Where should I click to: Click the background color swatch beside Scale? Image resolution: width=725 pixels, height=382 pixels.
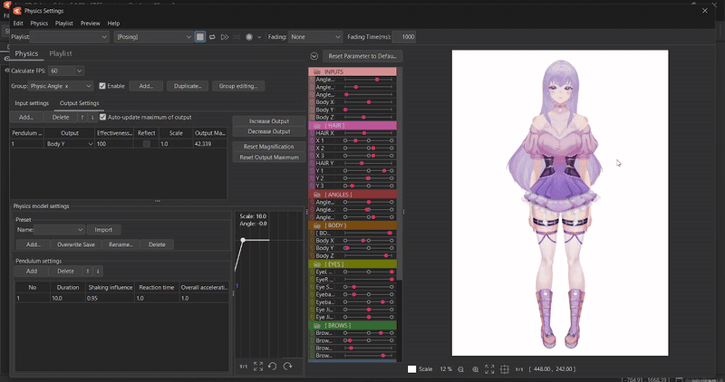(412, 369)
